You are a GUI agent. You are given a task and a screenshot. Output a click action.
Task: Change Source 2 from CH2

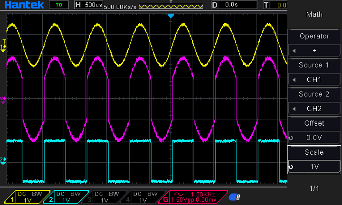tap(314, 109)
